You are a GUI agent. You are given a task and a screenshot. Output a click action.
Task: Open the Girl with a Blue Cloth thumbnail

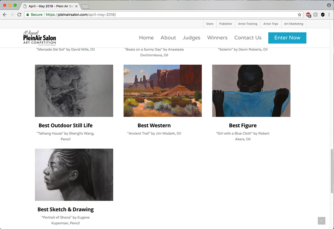coord(251,91)
